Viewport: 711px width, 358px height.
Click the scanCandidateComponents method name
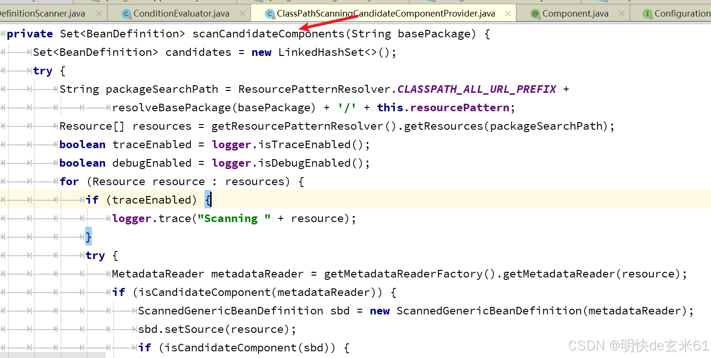268,34
